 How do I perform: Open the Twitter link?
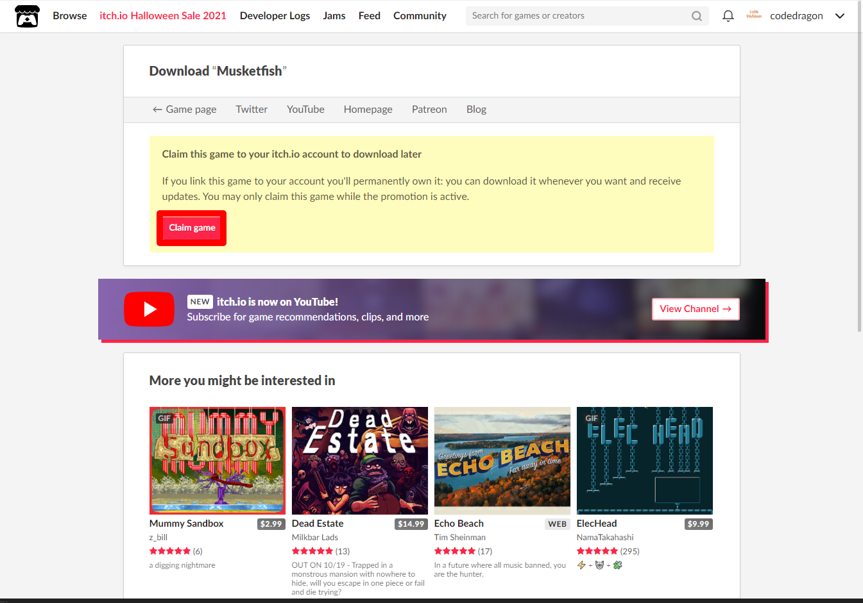coord(252,110)
